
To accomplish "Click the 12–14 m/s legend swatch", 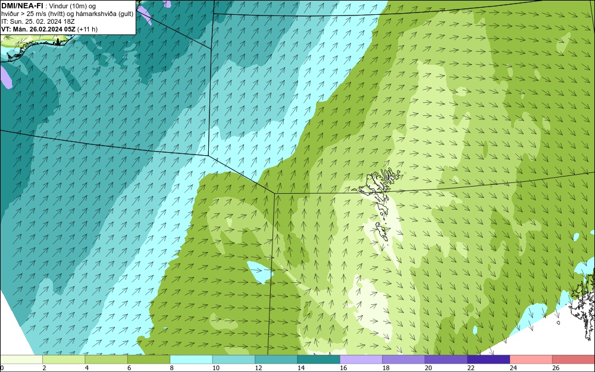I will 276,360.
